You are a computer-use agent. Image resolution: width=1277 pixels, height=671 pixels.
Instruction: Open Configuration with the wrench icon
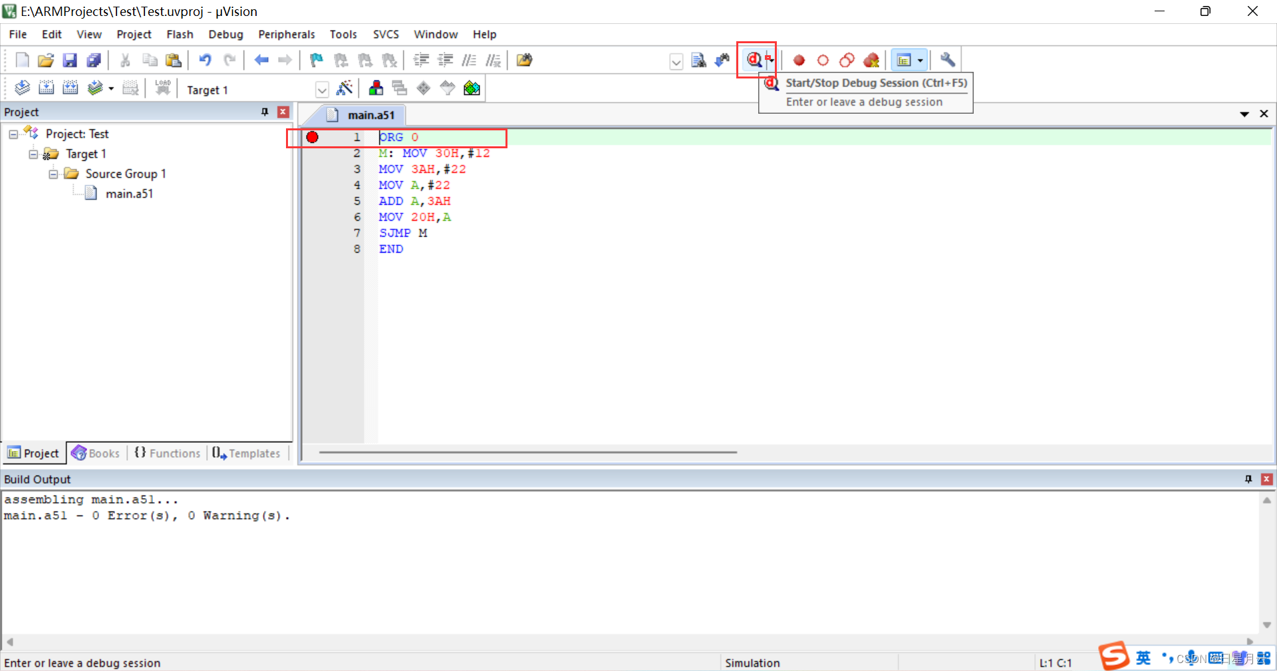pyautogui.click(x=947, y=60)
